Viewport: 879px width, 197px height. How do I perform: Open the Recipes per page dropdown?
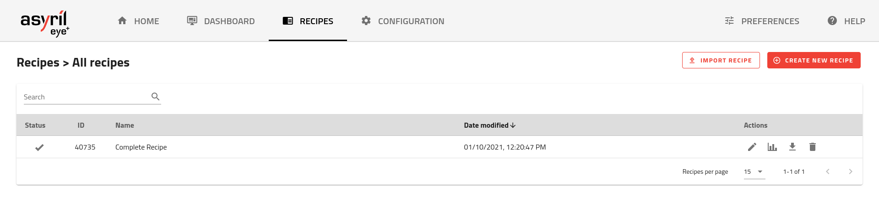(754, 172)
